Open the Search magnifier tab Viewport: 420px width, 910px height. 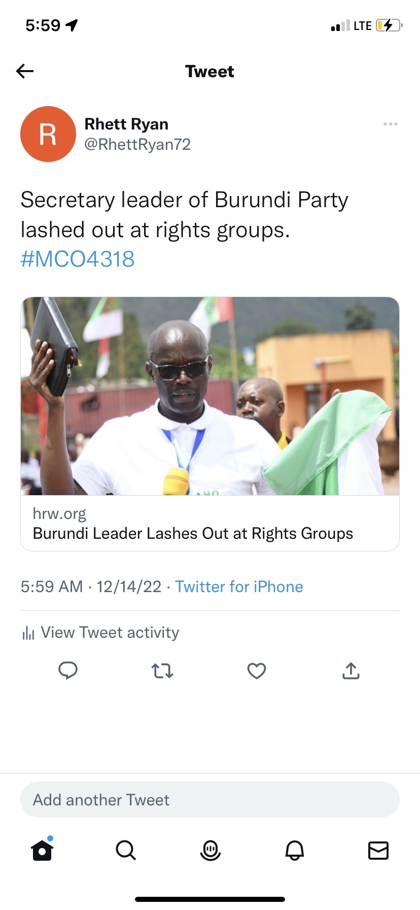(x=126, y=850)
